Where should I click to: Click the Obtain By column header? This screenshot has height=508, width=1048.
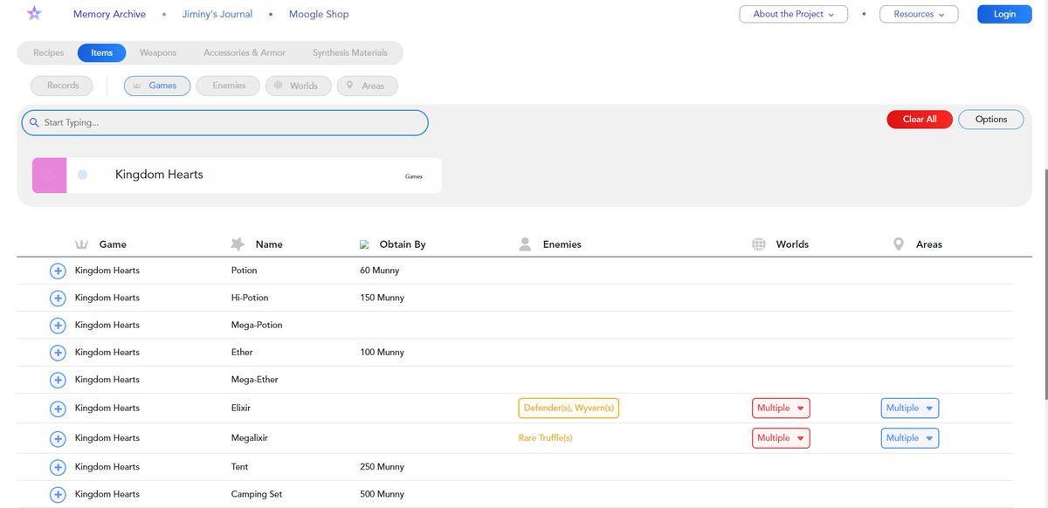pyautogui.click(x=403, y=244)
